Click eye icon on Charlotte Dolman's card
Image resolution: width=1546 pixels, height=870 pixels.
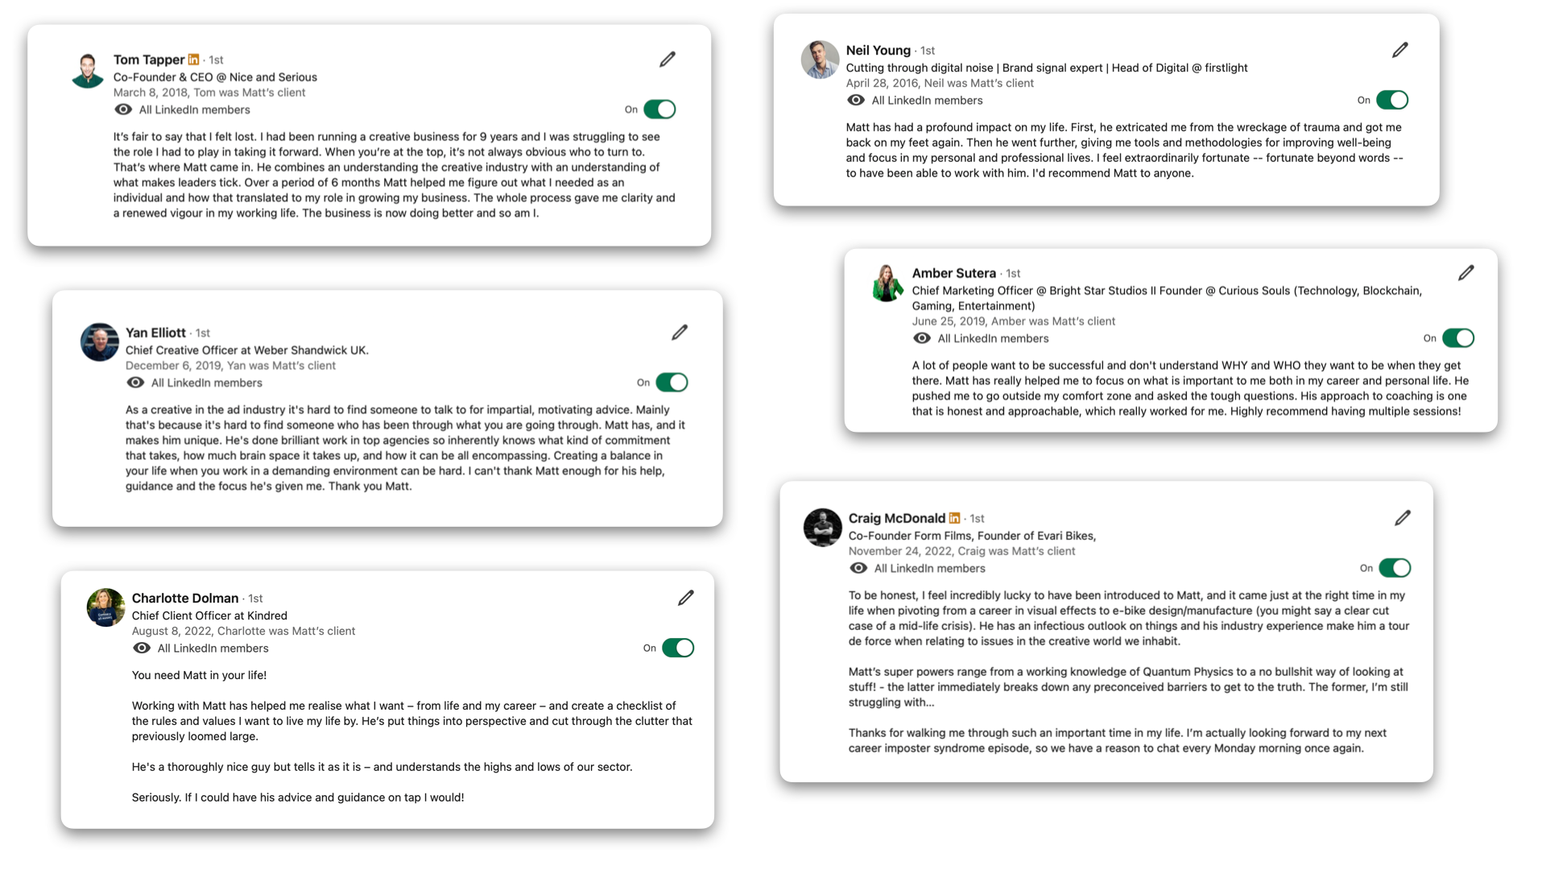point(142,648)
